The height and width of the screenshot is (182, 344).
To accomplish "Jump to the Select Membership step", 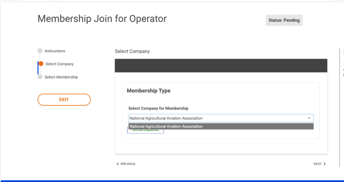I will coord(61,77).
